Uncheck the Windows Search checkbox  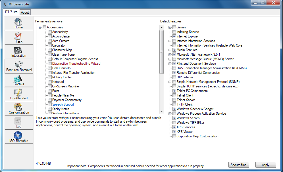174,118
